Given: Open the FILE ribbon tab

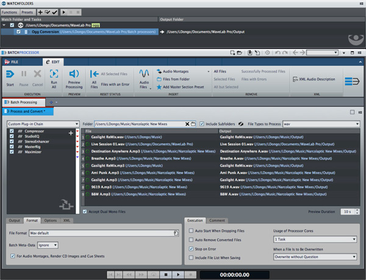Looking at the screenshot, I should [12, 62].
